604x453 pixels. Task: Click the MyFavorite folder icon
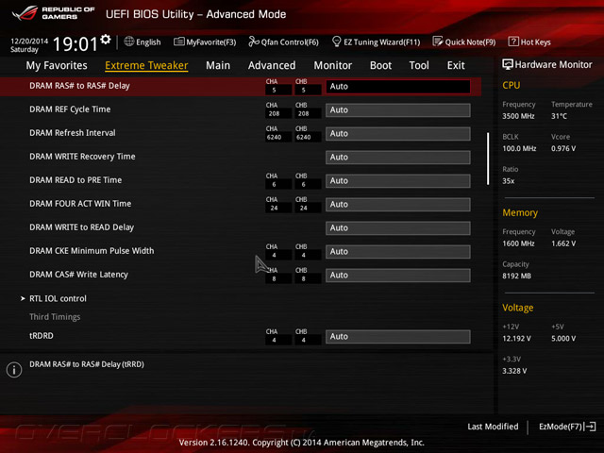pyautogui.click(x=178, y=42)
